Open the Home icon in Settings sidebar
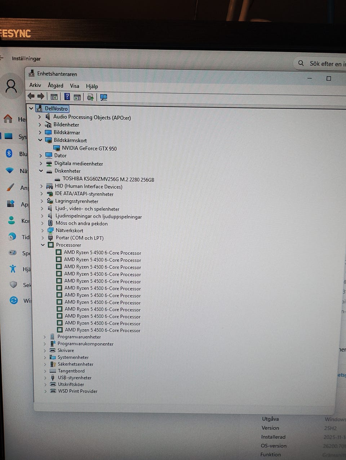 (8, 119)
